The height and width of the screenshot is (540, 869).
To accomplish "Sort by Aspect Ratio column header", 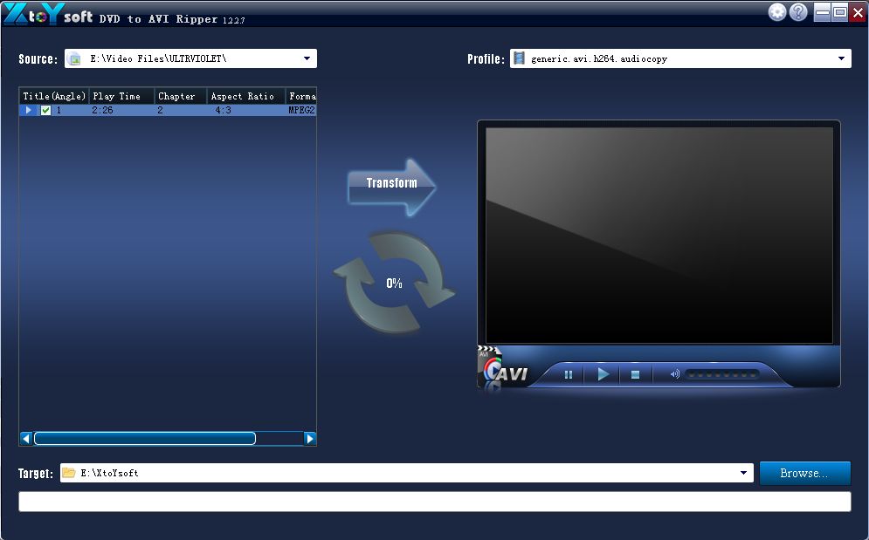I will click(x=246, y=96).
